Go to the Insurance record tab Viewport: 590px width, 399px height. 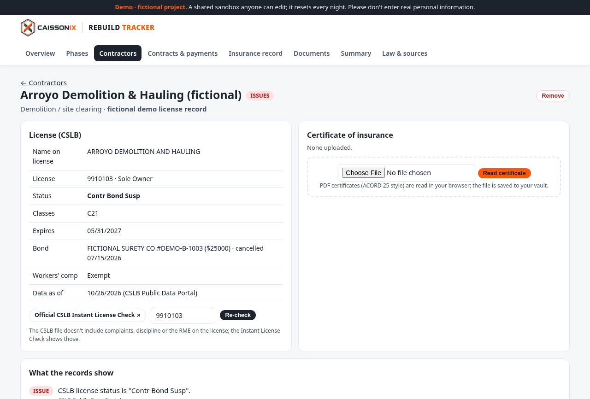pyautogui.click(x=255, y=53)
